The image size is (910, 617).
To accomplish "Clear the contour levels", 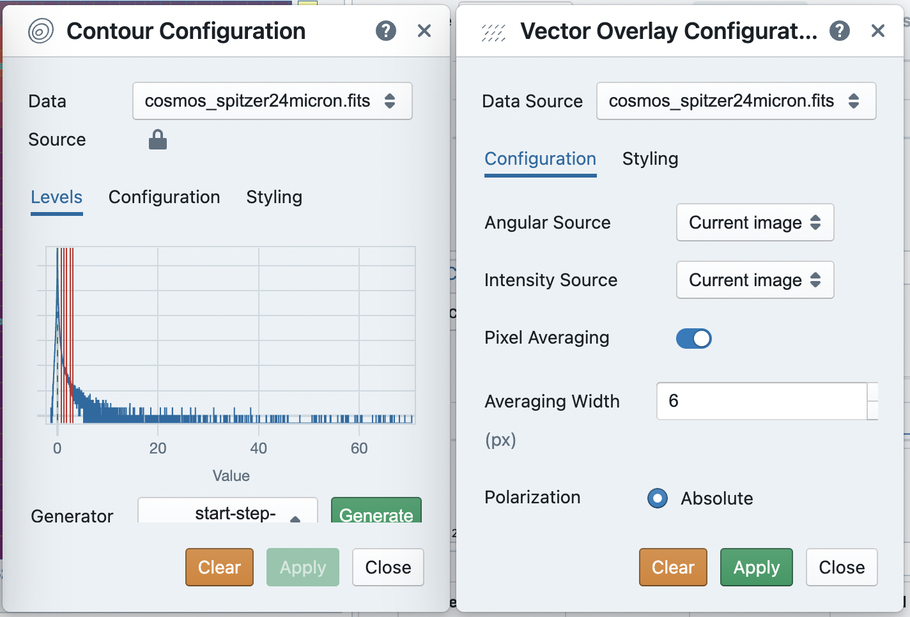I will coord(219,567).
